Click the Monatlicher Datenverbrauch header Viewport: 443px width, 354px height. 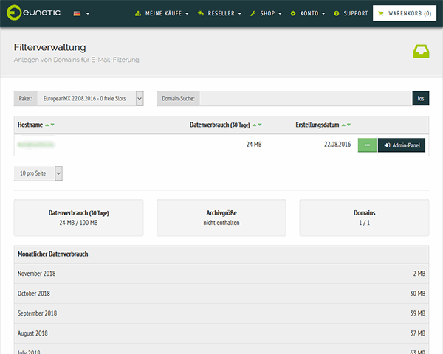221,254
